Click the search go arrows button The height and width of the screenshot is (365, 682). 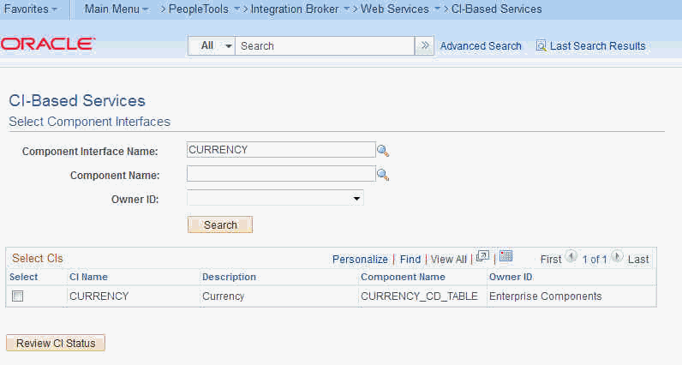tap(424, 45)
